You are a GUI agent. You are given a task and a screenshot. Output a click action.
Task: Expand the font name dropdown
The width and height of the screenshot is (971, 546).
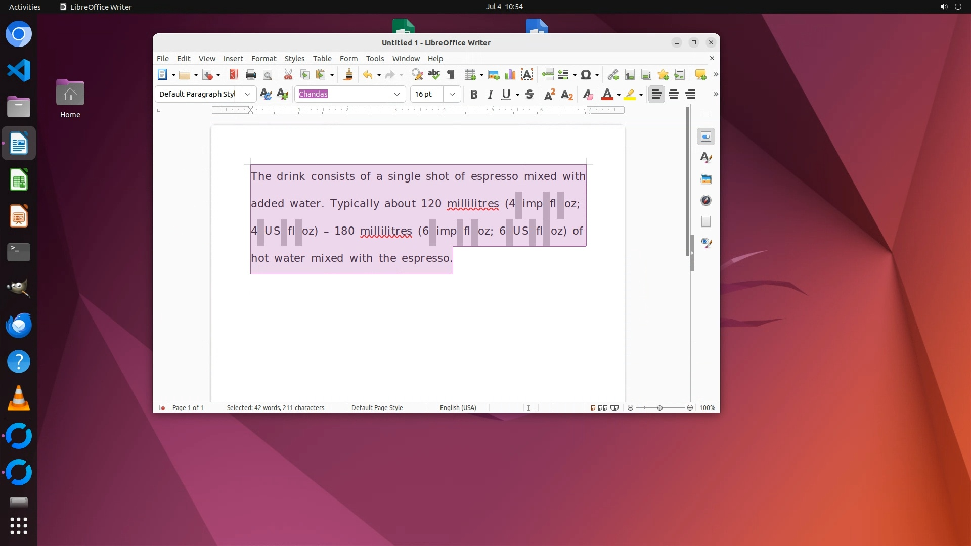397,94
